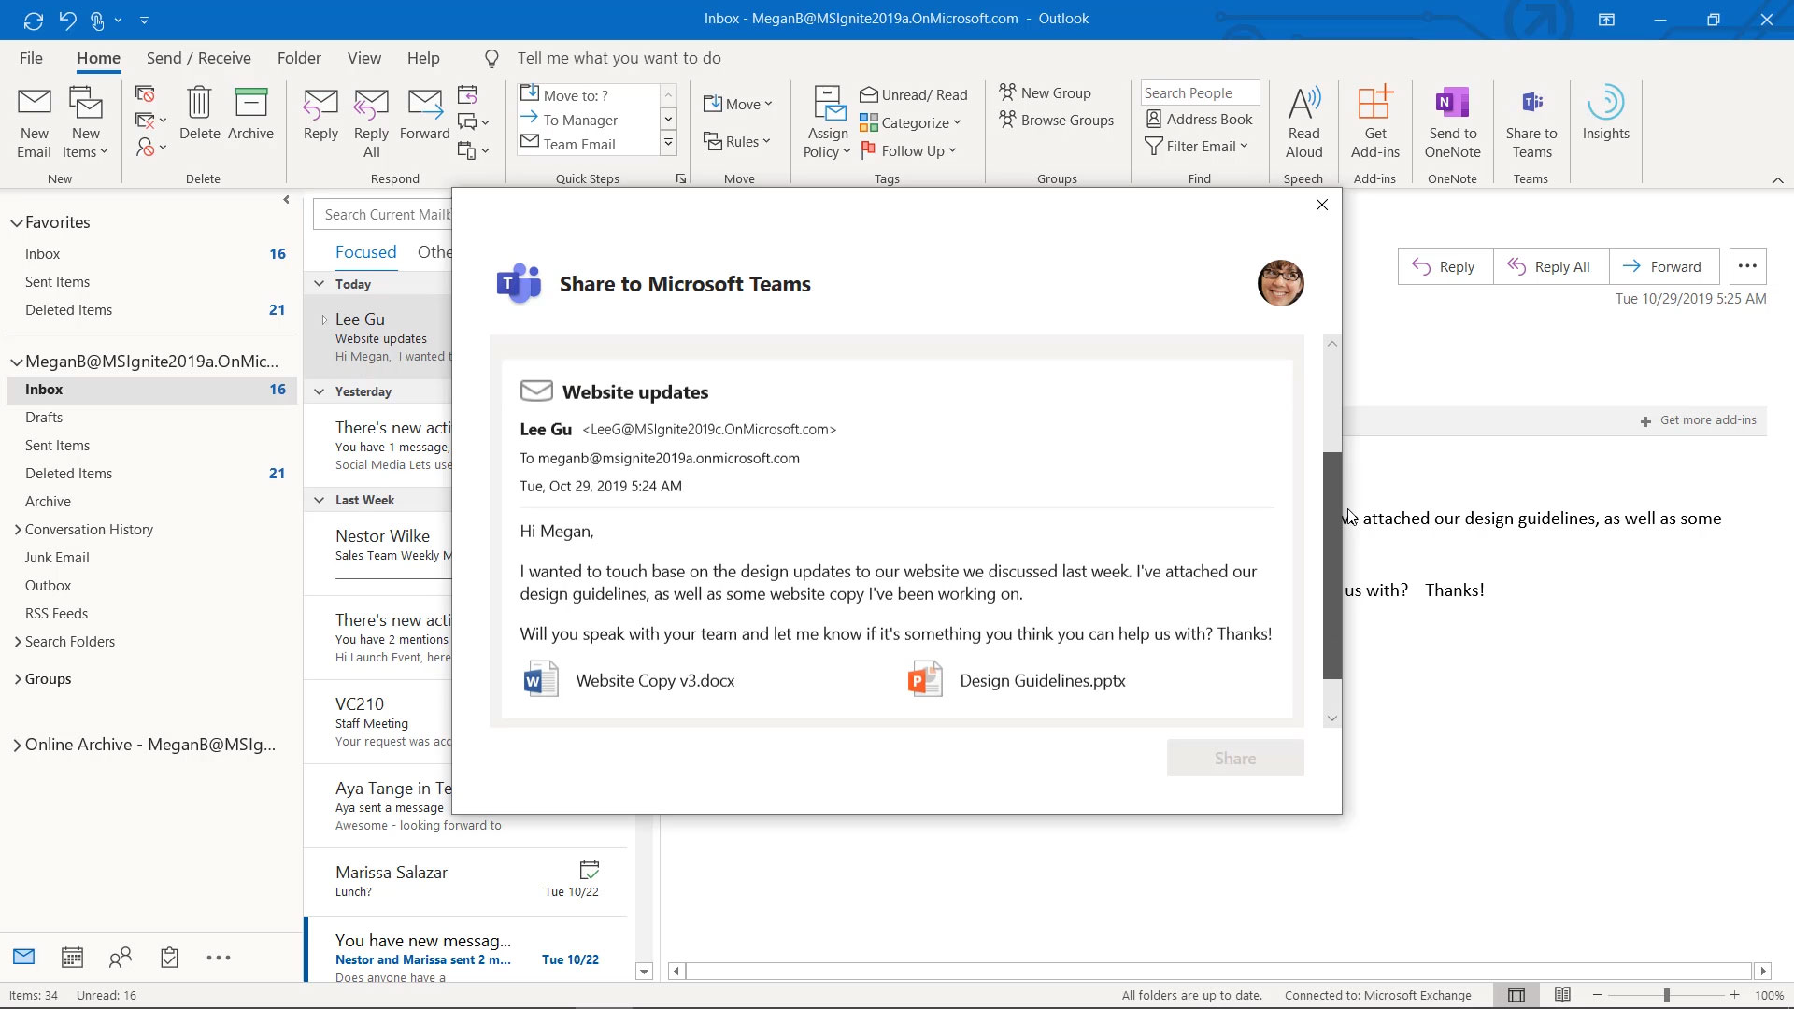Click Reply in the reading pane
The width and height of the screenshot is (1794, 1009).
point(1445,267)
